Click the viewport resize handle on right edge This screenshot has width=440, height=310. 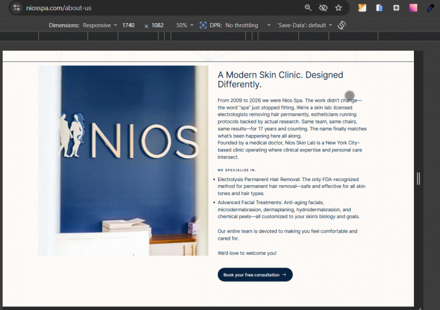pos(418,179)
